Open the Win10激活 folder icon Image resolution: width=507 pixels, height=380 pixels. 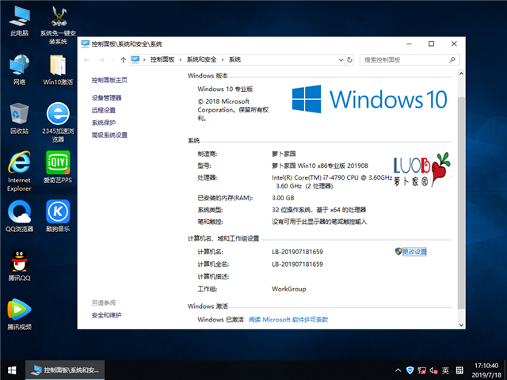58,66
